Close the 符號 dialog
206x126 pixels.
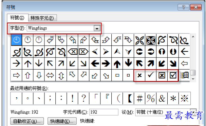[x=195, y=7]
